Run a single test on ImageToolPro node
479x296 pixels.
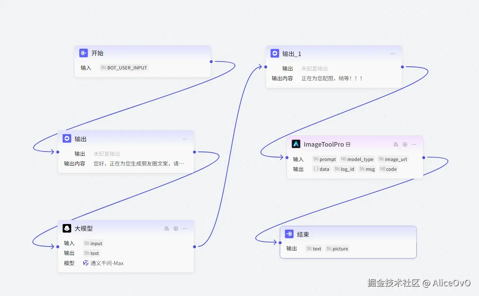click(405, 144)
